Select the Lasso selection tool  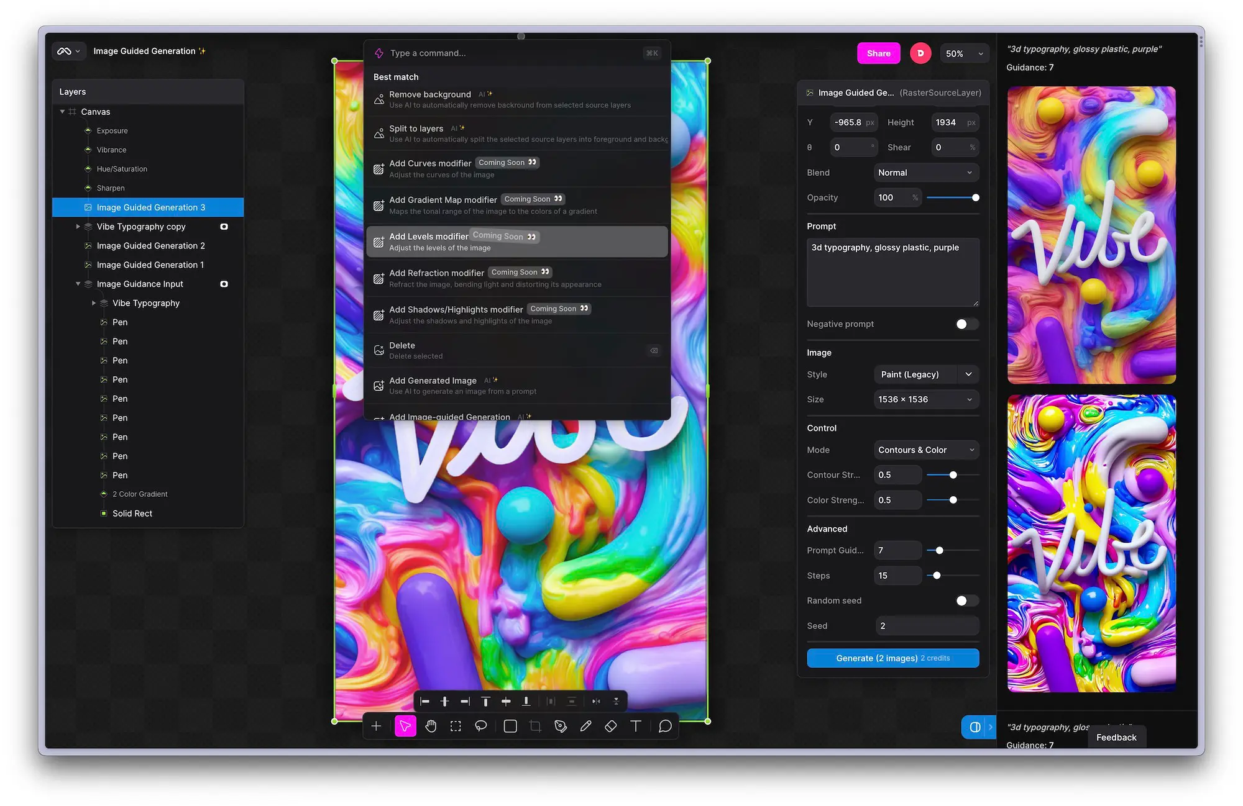[x=481, y=725]
